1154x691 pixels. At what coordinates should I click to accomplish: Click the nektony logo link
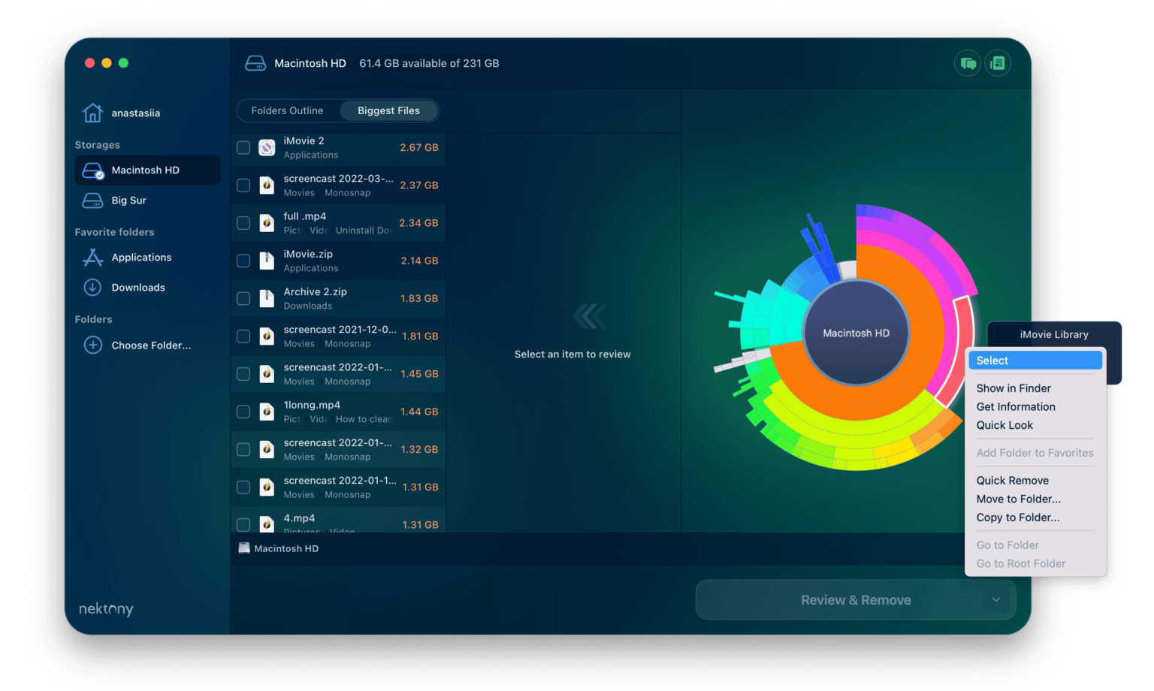(x=105, y=609)
